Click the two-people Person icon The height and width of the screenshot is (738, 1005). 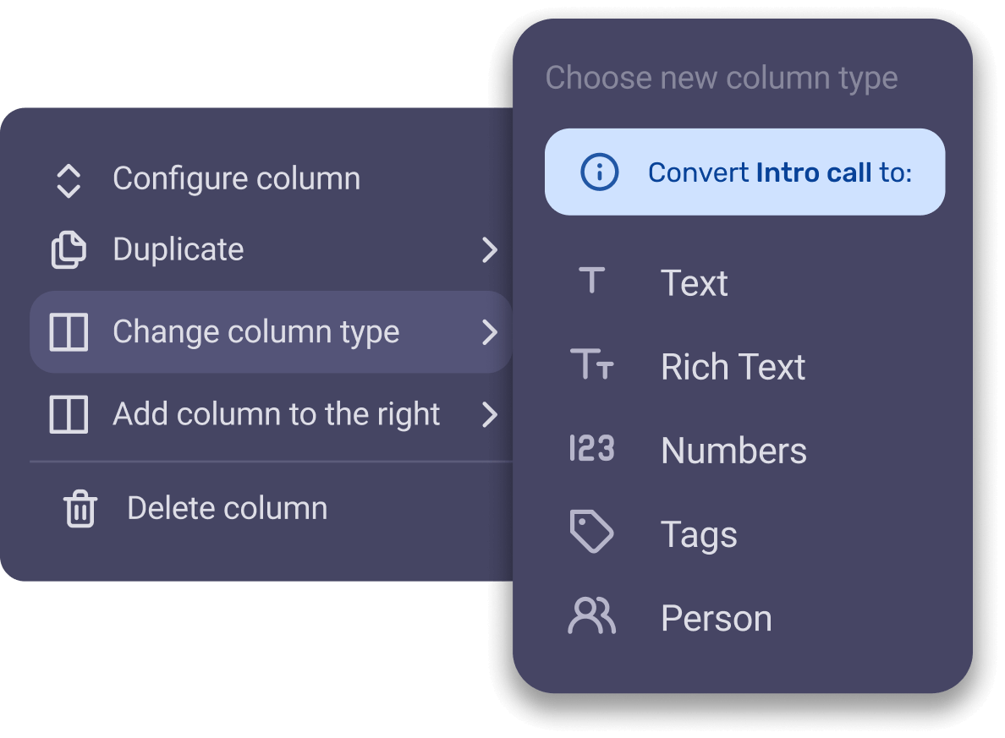(x=592, y=617)
